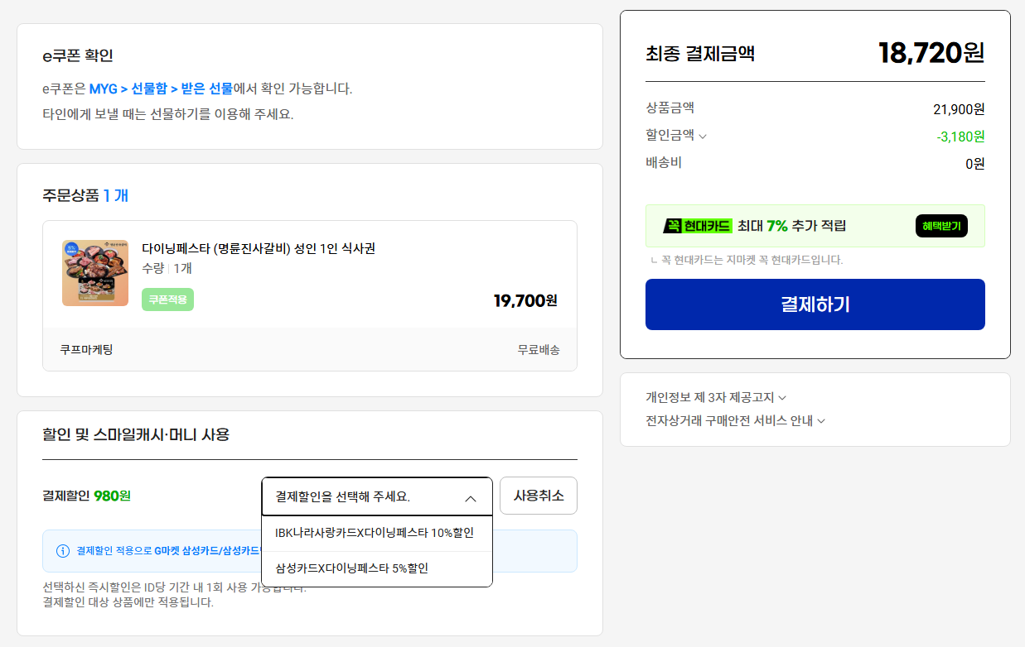Click the 사용취소 button
Image resolution: width=1025 pixels, height=647 pixels.
(539, 496)
